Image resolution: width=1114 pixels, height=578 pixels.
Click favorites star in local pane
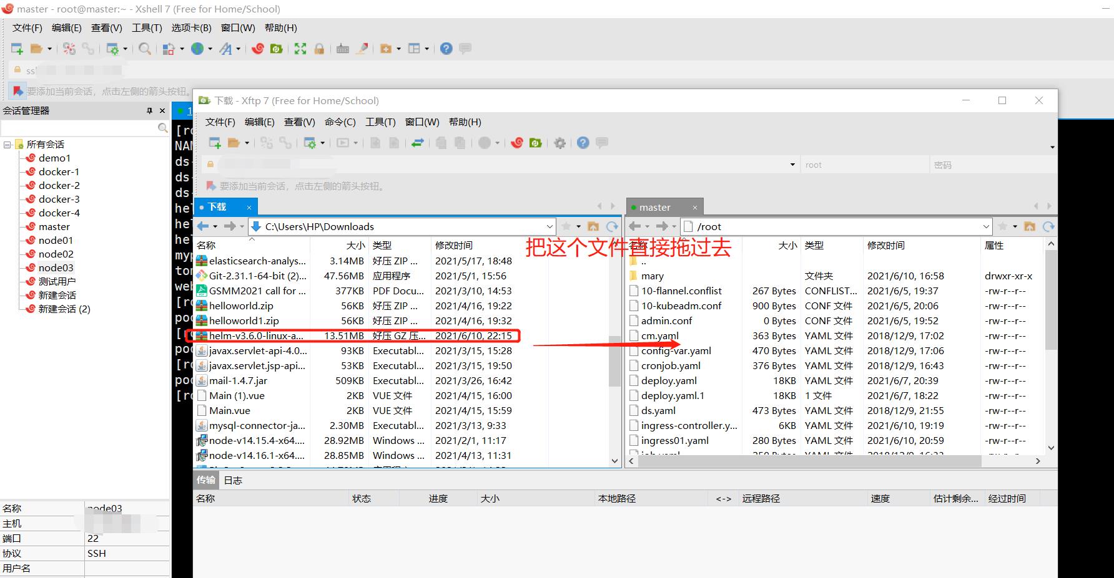(566, 226)
